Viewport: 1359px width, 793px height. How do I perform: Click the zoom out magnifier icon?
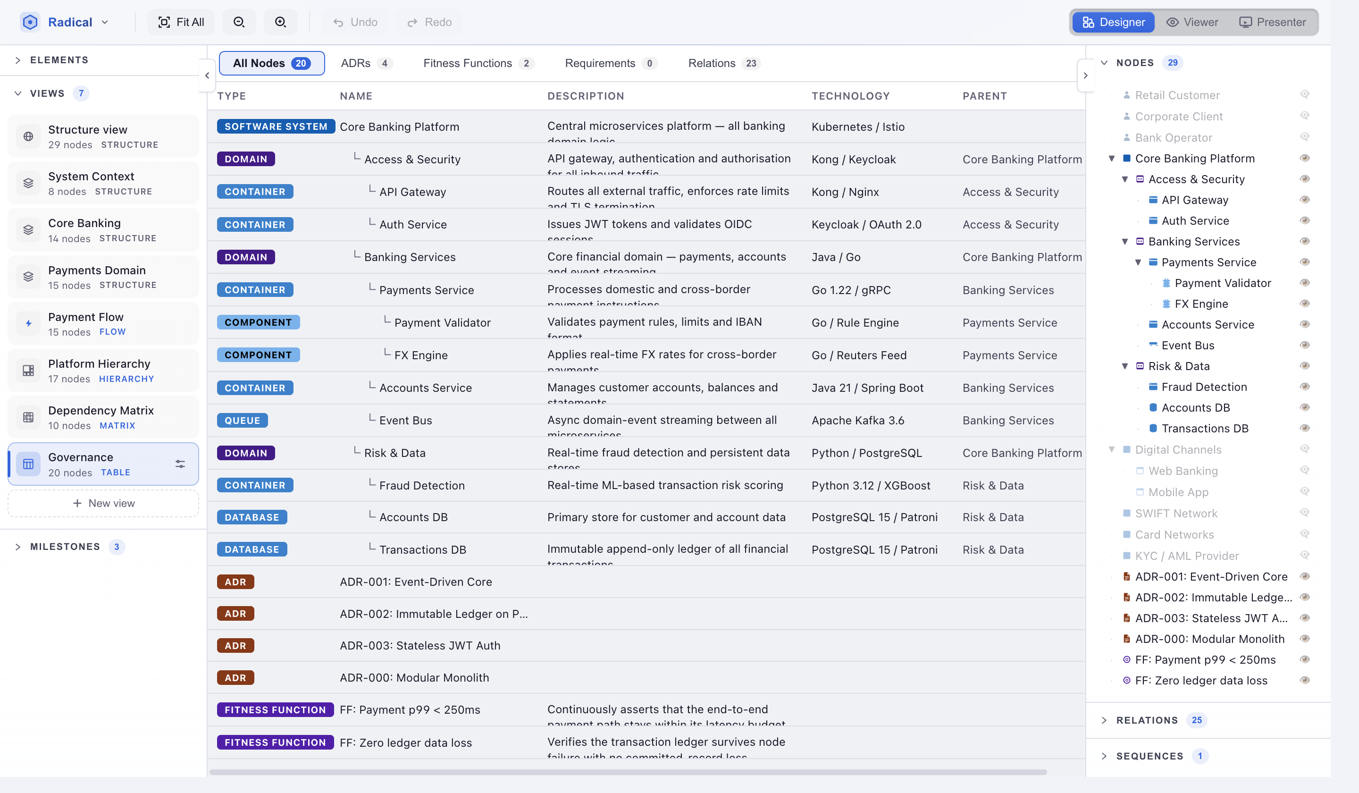[x=239, y=22]
